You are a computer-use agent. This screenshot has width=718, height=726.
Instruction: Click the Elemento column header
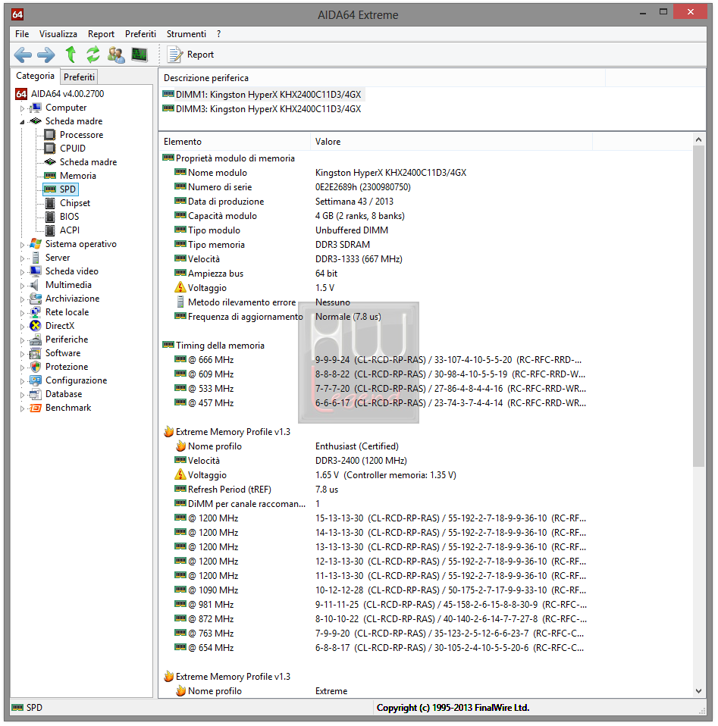[235, 142]
